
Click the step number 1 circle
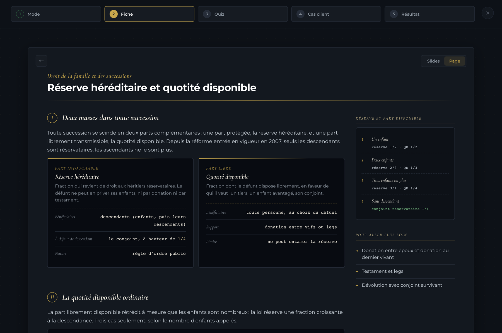point(20,14)
